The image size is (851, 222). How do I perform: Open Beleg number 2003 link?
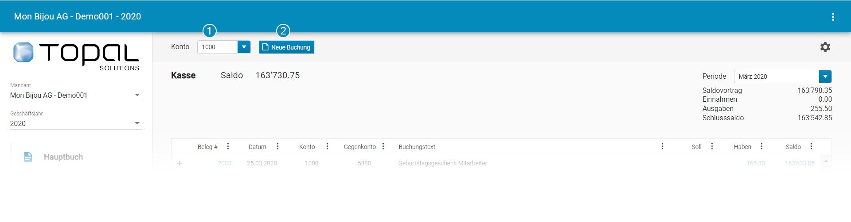click(224, 163)
